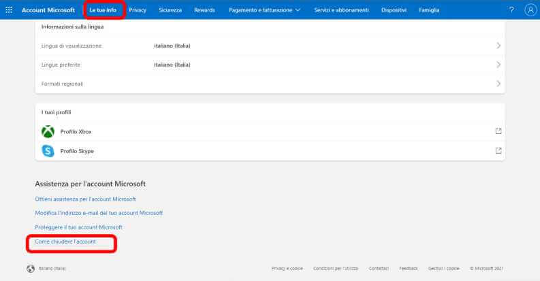The image size is (540, 281).
Task: Open the Famiglia tab
Action: [429, 10]
